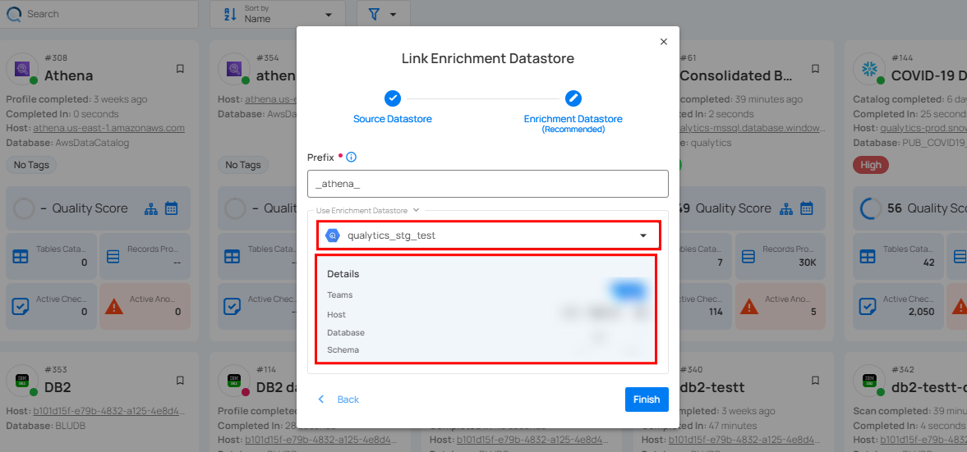
Task: Open the qualytics_stg_test datastore dropdown
Action: tap(488, 235)
